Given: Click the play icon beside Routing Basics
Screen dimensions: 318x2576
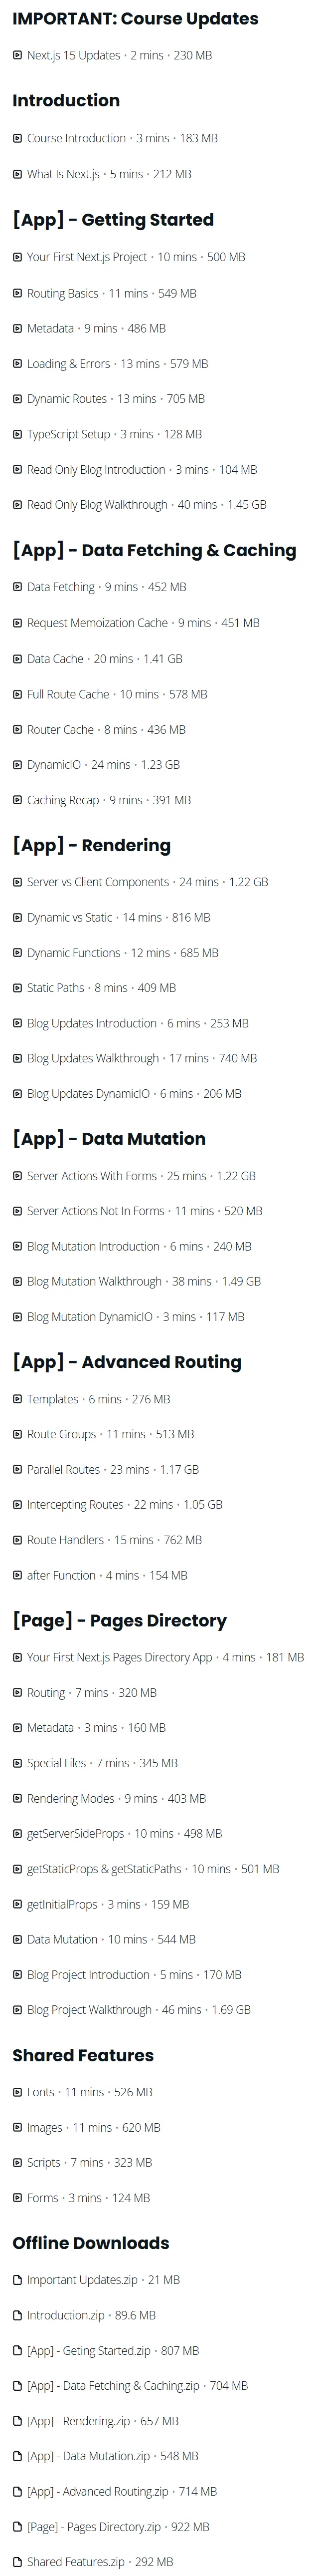Looking at the screenshot, I should point(17,293).
